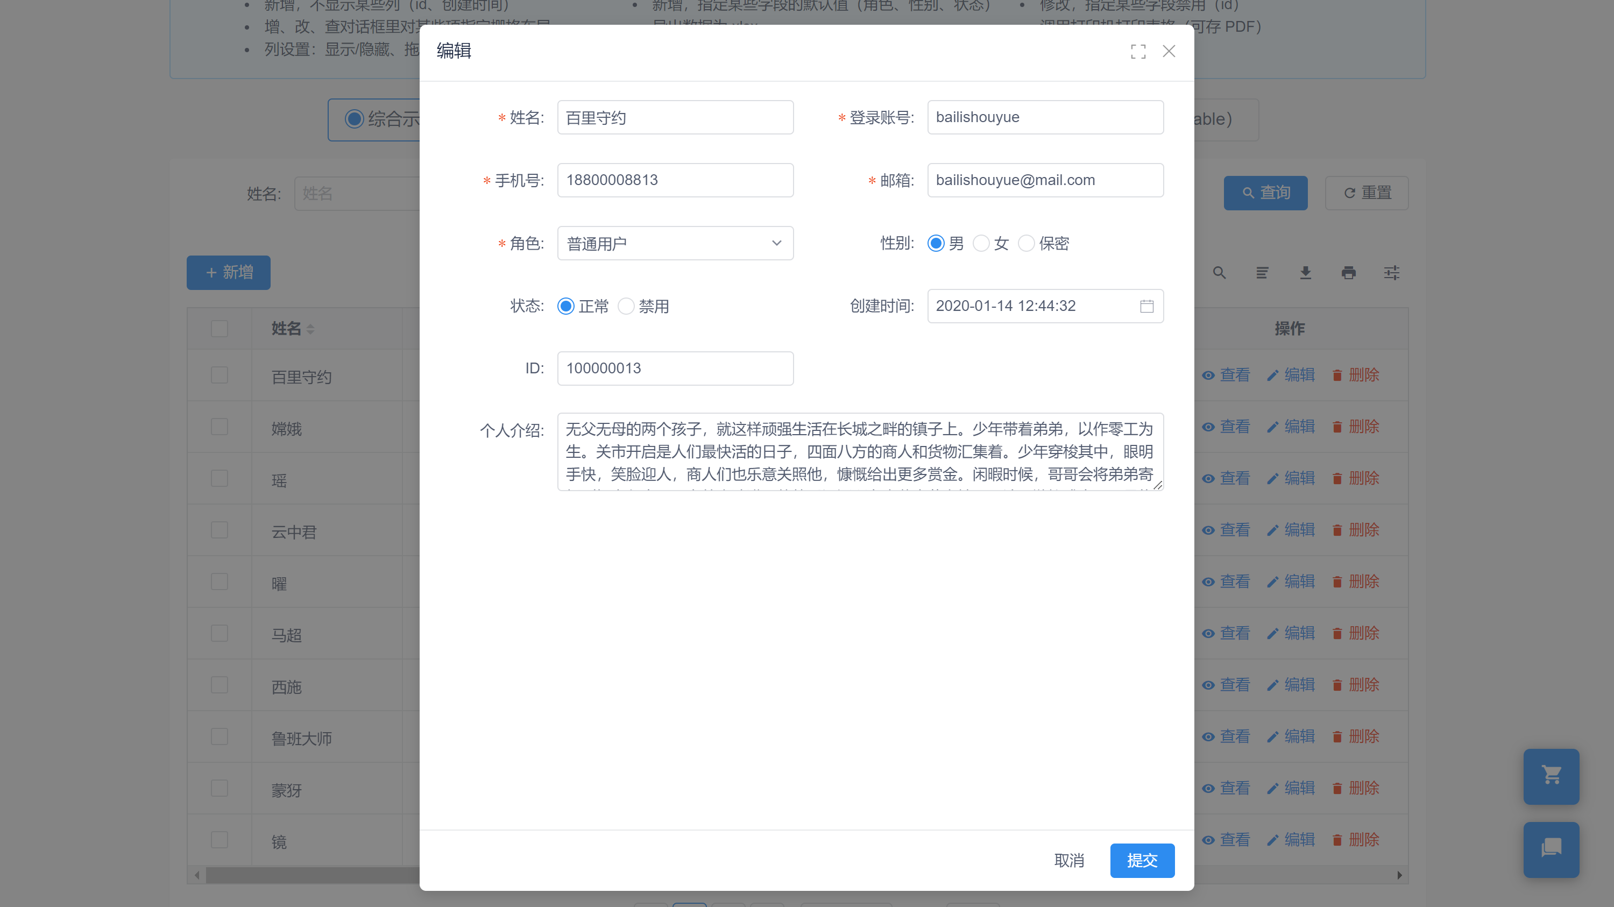Click the 操作 column header
Image resolution: width=1614 pixels, height=907 pixels.
pos(1290,329)
